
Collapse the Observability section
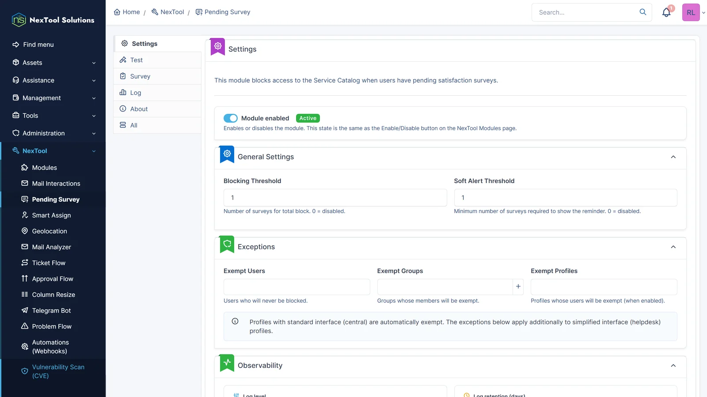click(x=673, y=366)
